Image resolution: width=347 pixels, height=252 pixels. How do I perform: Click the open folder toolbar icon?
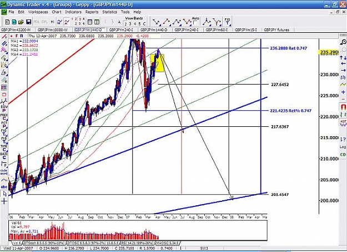[21, 22]
